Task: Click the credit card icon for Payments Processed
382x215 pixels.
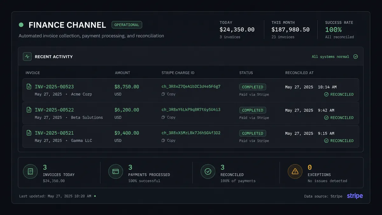Action: (x=116, y=172)
